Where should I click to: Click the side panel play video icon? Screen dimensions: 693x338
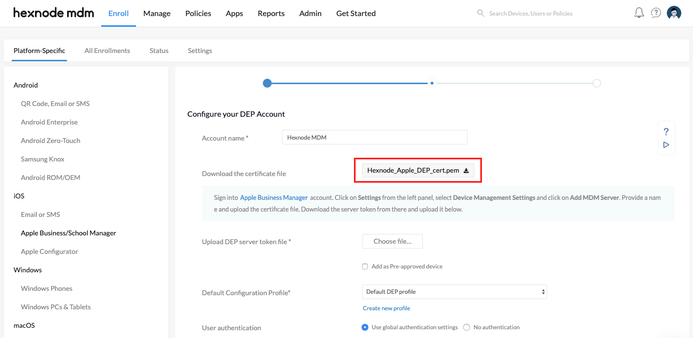tap(666, 145)
